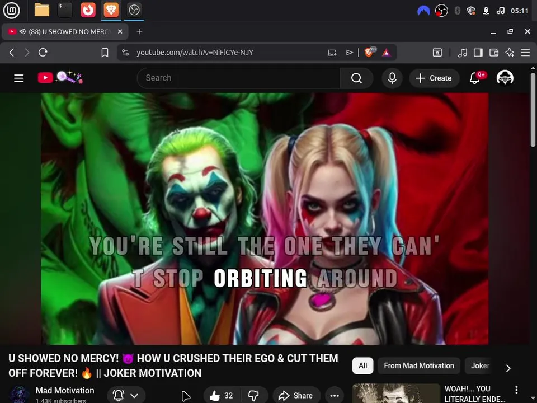Open the Brave Wallet icon
This screenshot has height=403, width=537.
[x=494, y=53]
